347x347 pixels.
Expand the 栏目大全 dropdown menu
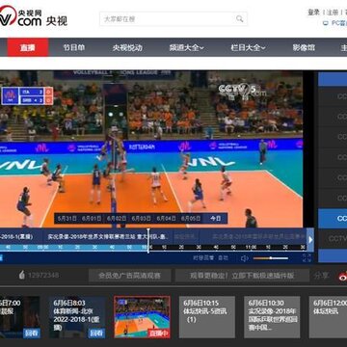248,48
